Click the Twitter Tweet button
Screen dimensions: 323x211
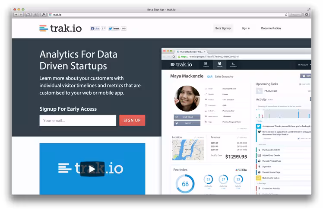pyautogui.click(x=114, y=29)
